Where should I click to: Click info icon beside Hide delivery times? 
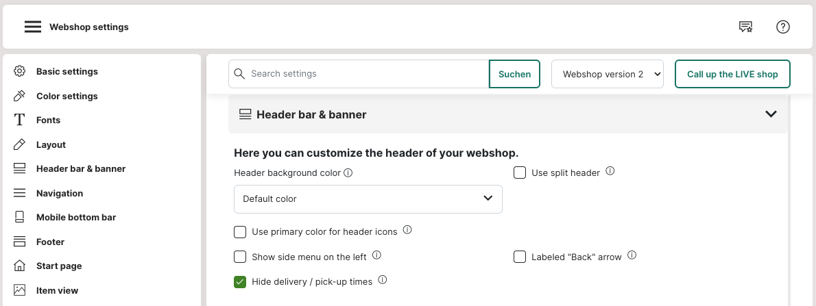383,280
